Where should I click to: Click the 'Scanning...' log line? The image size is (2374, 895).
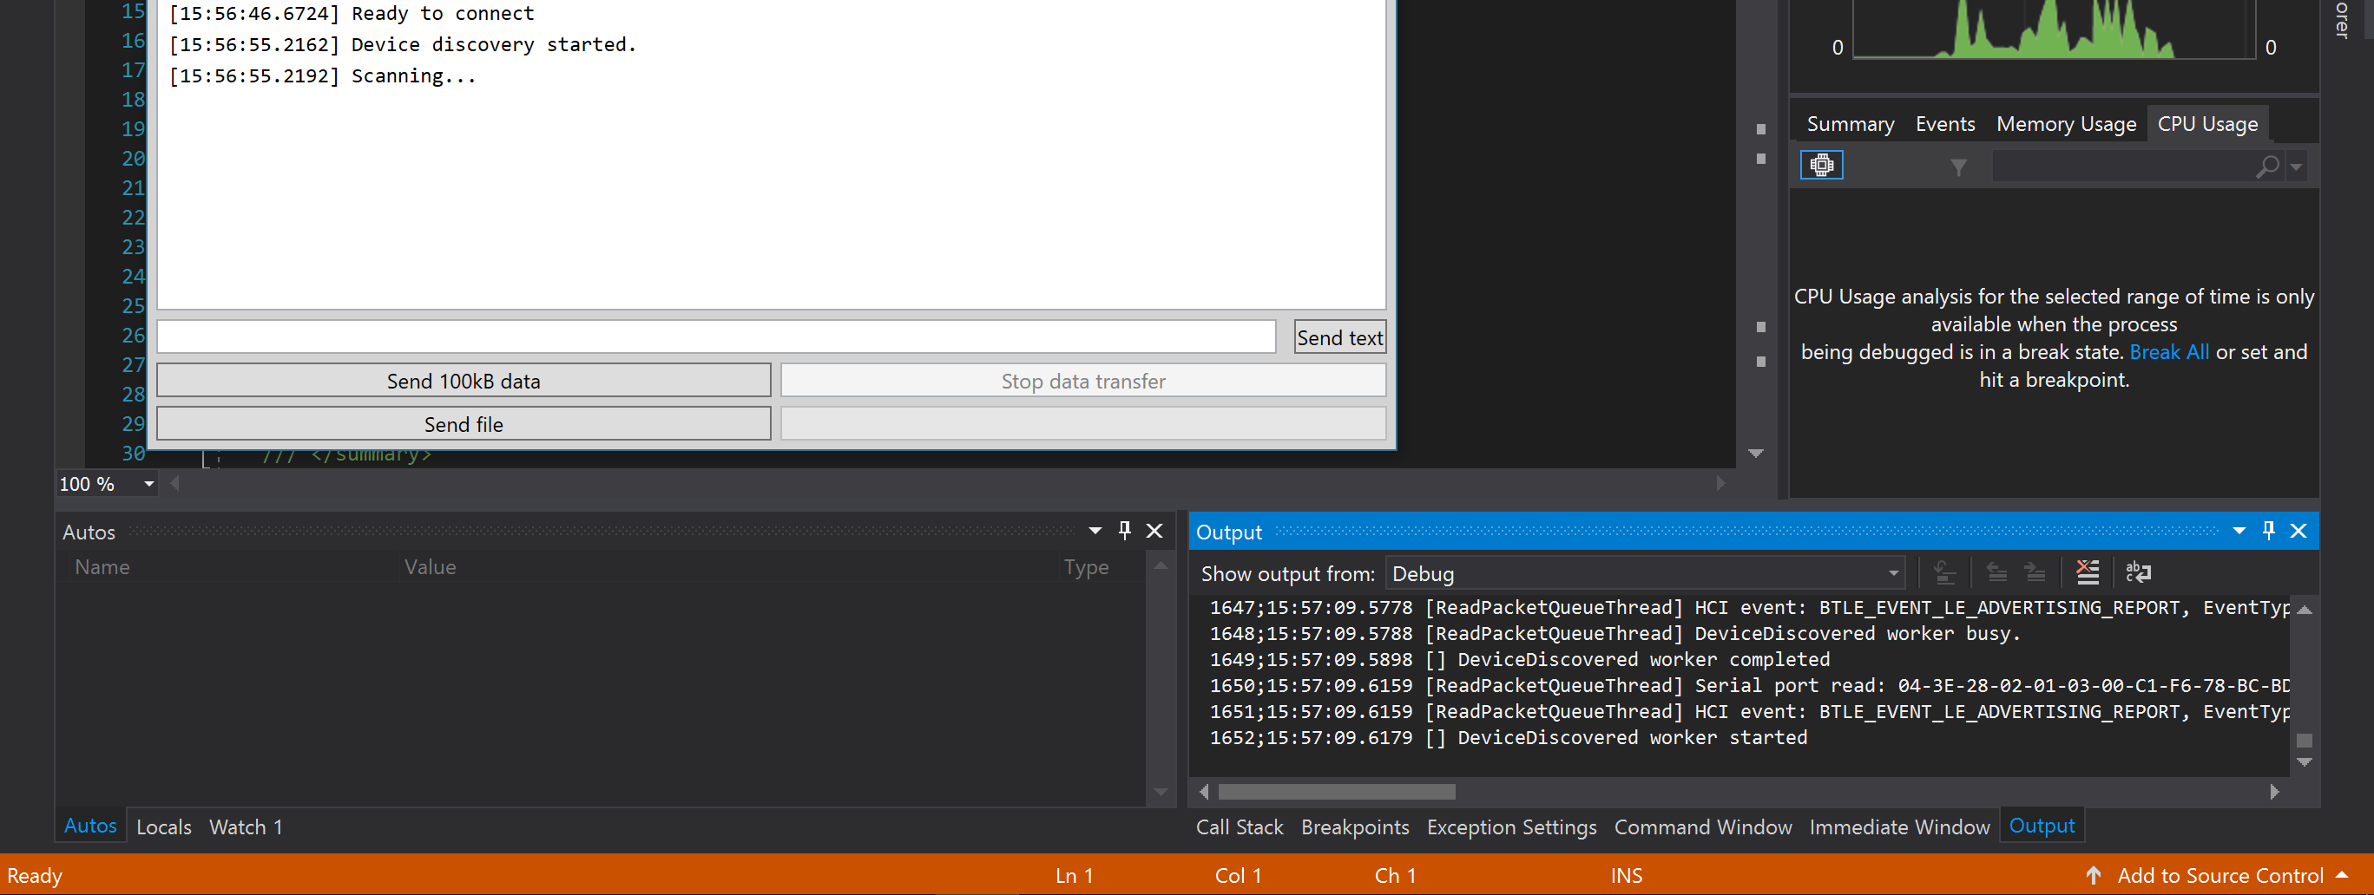(x=323, y=76)
